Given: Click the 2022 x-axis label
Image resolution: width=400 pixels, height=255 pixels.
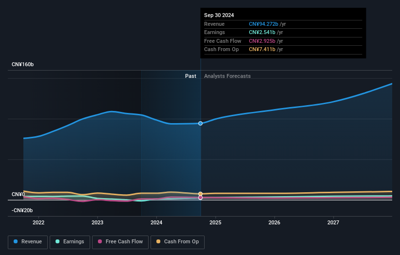Looking at the screenshot, I should [x=38, y=223].
